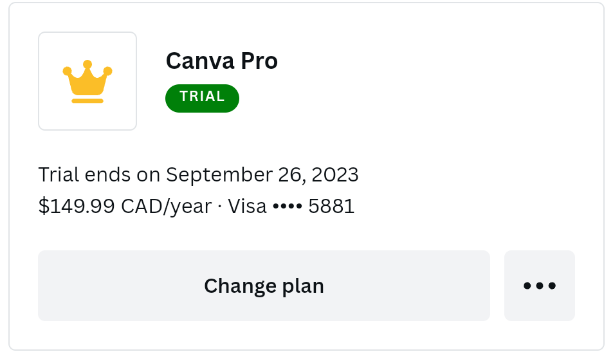
Task: Click the word TRIAL in green pill
Action: pos(202,97)
